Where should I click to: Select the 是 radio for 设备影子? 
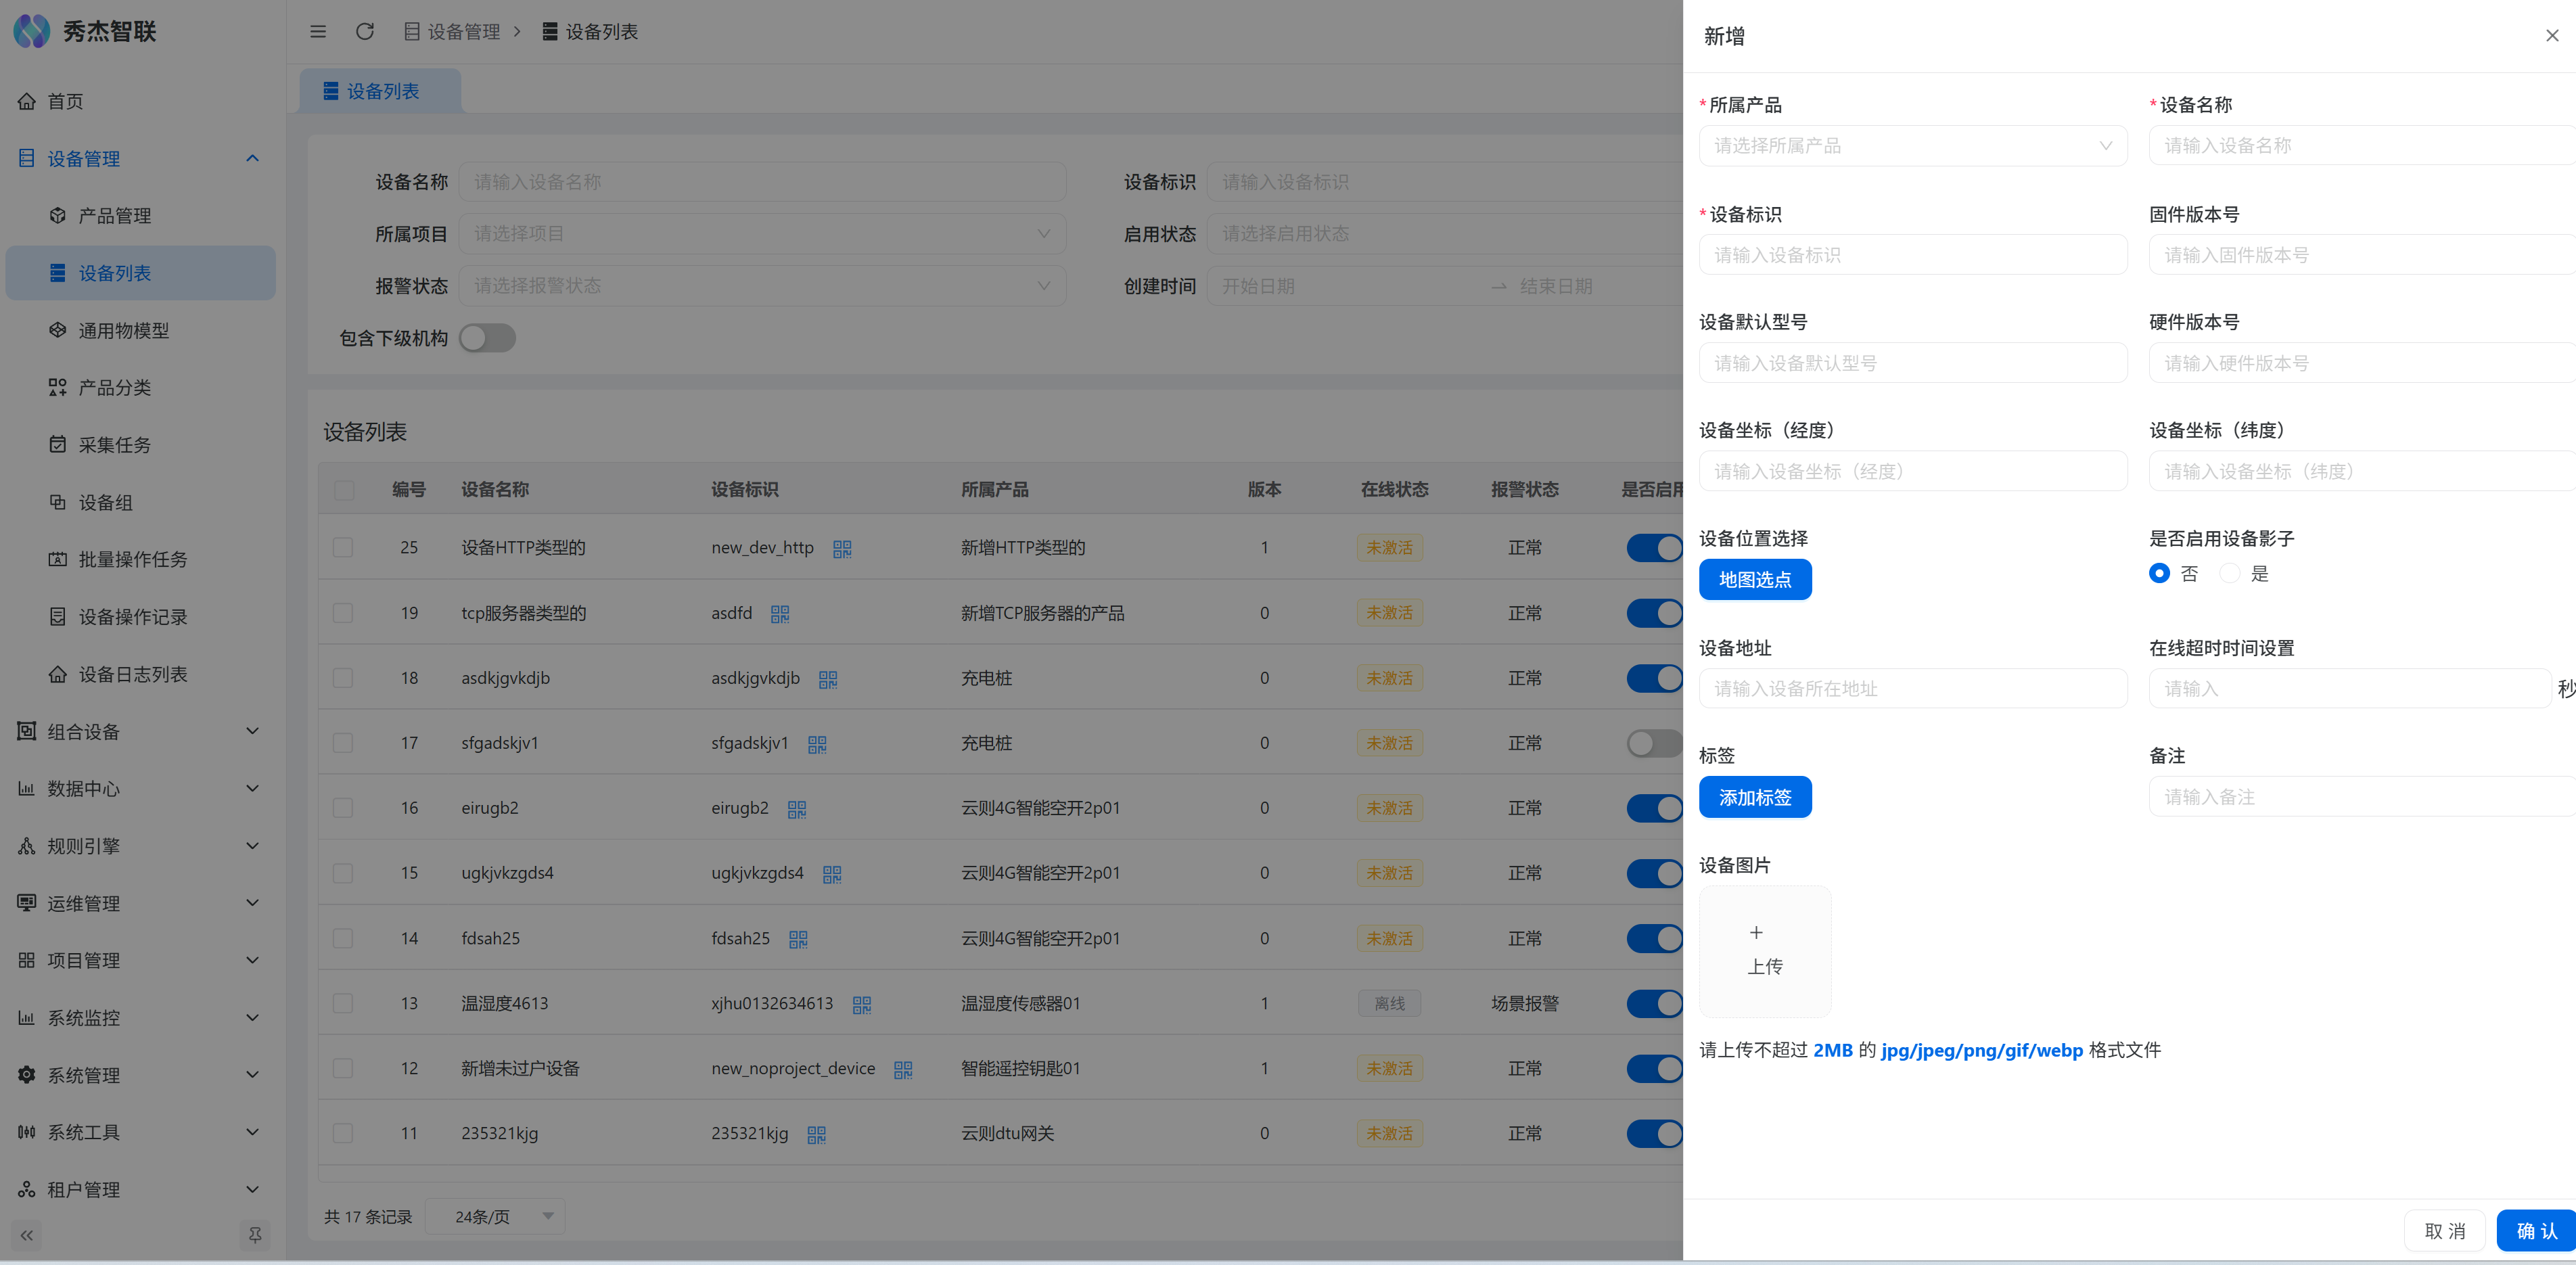[x=2229, y=574]
